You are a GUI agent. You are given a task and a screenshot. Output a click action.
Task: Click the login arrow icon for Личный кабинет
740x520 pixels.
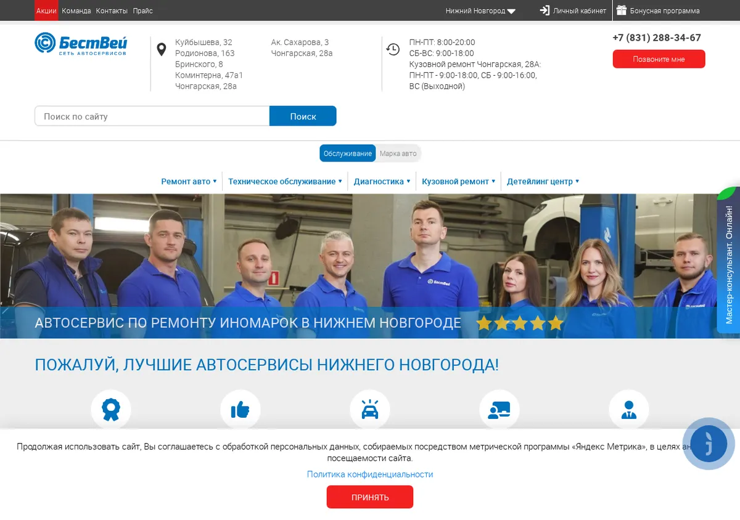pos(545,10)
